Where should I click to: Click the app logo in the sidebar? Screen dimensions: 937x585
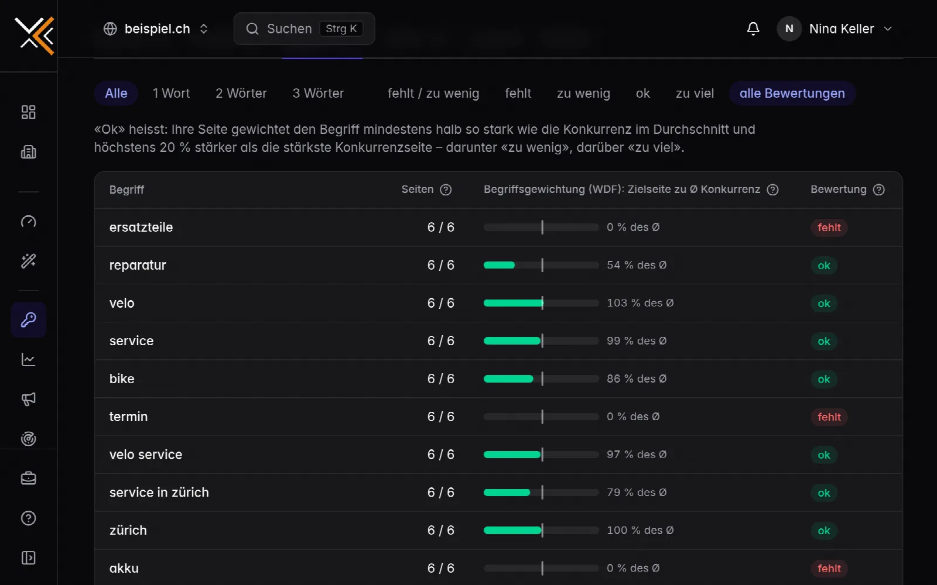(x=34, y=35)
